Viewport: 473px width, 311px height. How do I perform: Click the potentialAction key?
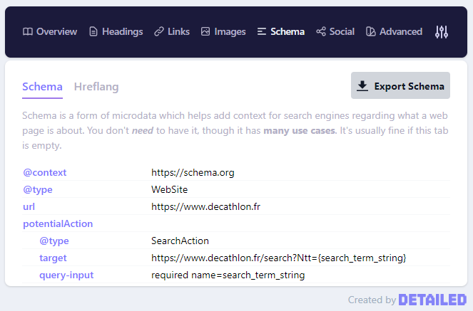(x=58, y=223)
